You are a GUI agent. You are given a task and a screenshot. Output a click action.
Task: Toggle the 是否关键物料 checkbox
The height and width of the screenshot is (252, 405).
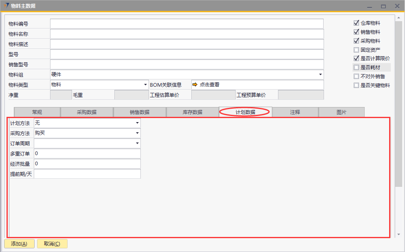pyautogui.click(x=357, y=85)
